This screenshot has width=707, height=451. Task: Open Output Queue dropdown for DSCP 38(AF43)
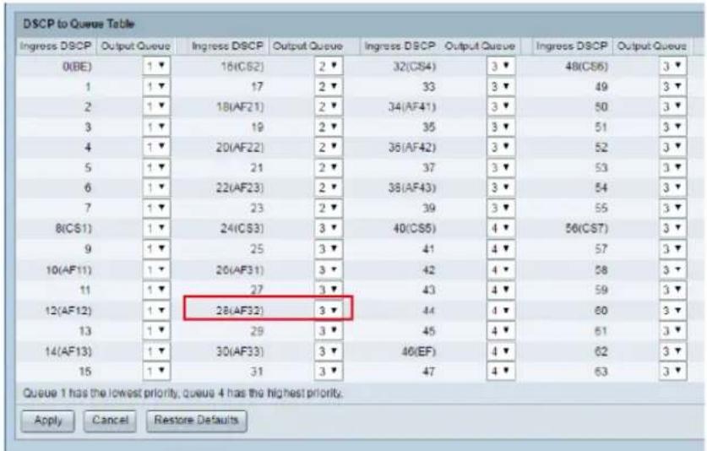click(x=501, y=187)
